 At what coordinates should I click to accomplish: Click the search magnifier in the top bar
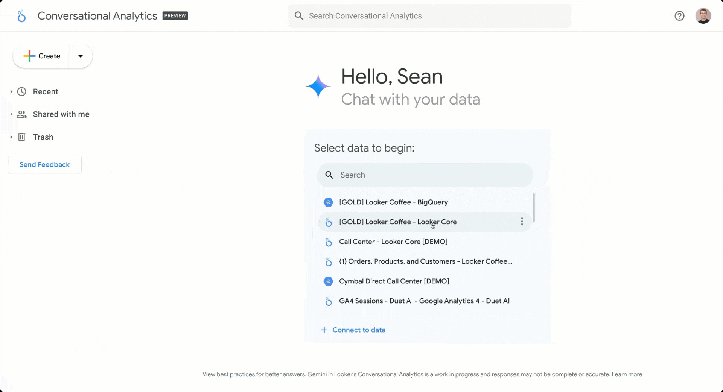click(x=299, y=16)
